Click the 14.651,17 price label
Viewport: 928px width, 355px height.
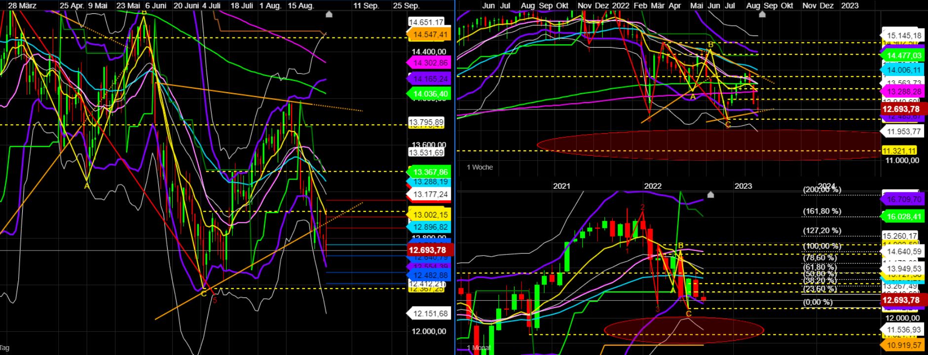point(426,22)
